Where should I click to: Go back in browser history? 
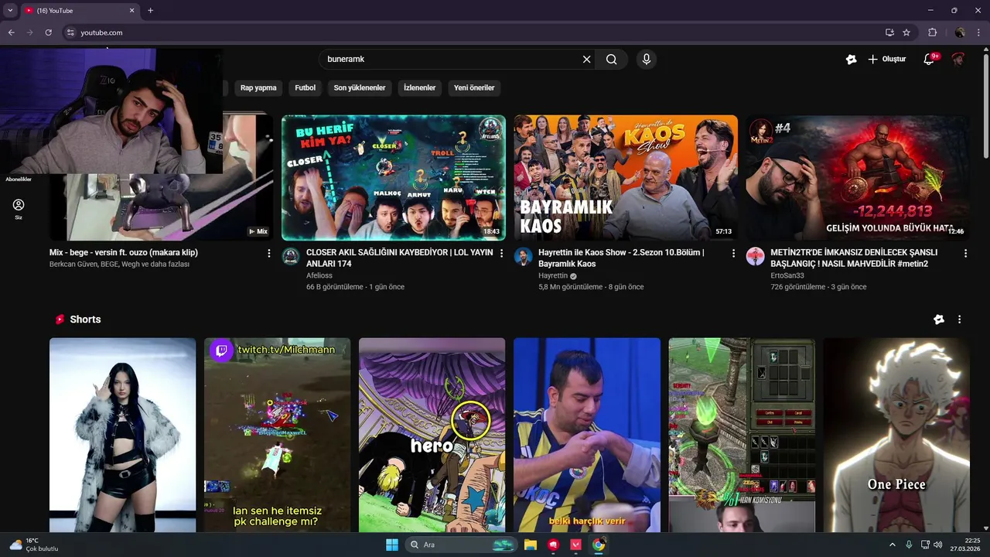pos(11,32)
